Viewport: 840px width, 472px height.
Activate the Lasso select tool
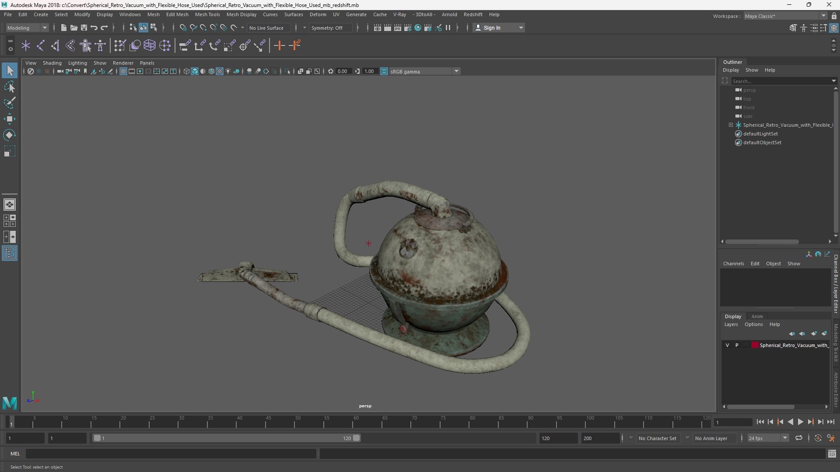click(x=10, y=87)
